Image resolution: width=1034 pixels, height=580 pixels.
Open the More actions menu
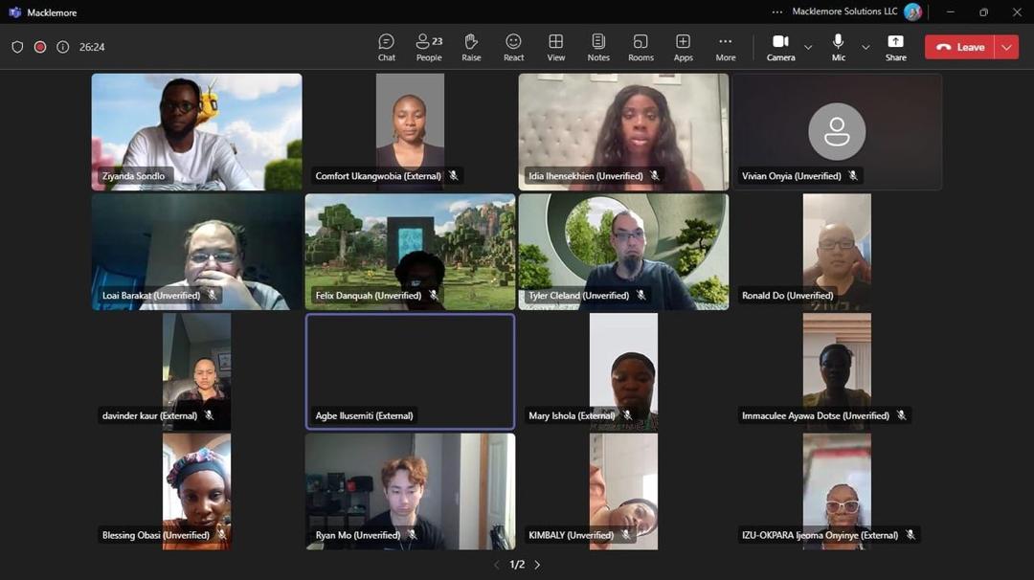(725, 47)
